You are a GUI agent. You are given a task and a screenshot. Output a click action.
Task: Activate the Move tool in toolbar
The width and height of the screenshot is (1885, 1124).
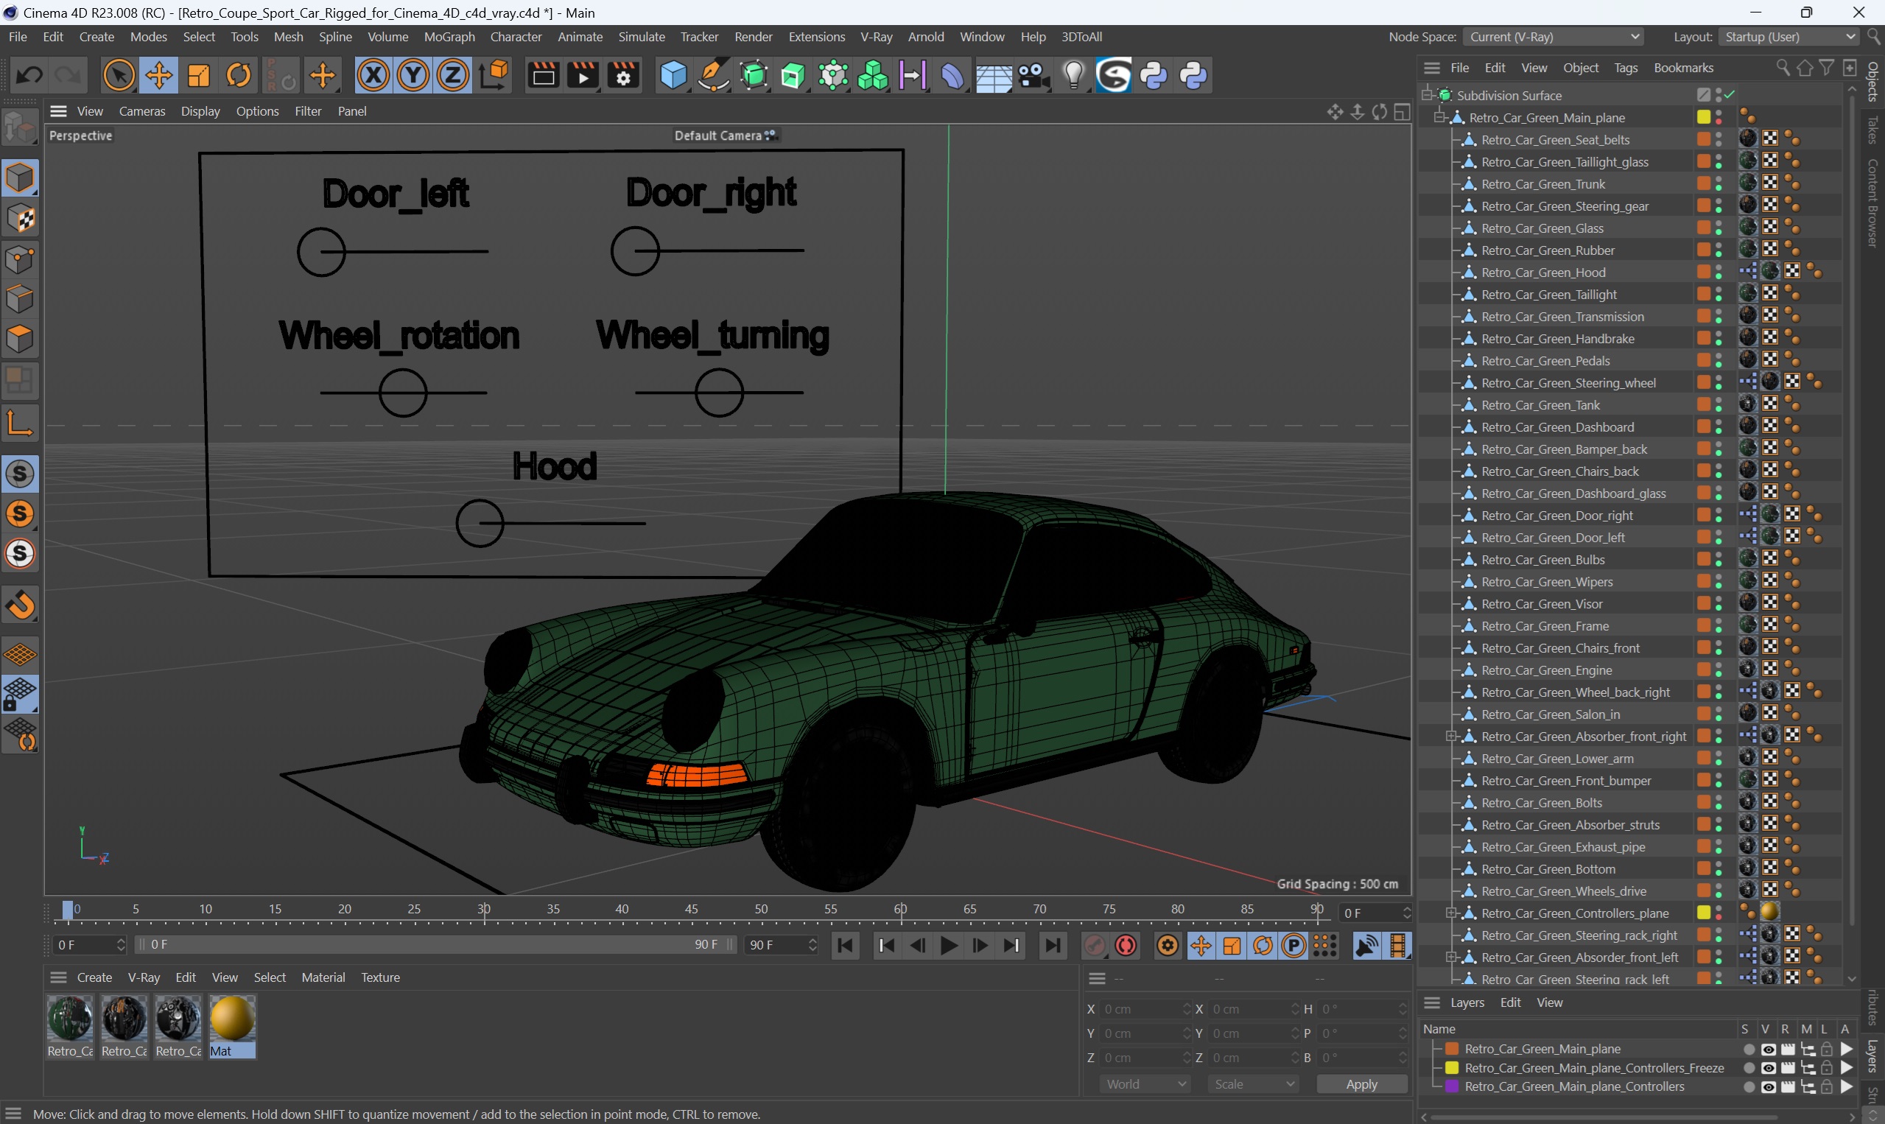click(x=159, y=76)
